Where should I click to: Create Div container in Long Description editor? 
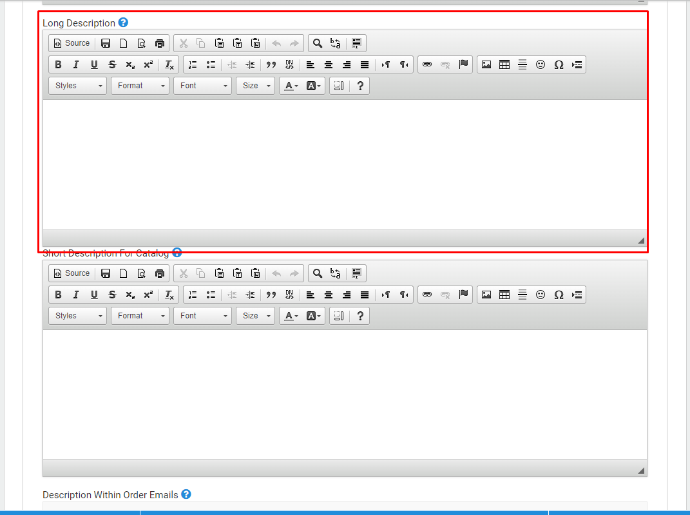point(289,64)
